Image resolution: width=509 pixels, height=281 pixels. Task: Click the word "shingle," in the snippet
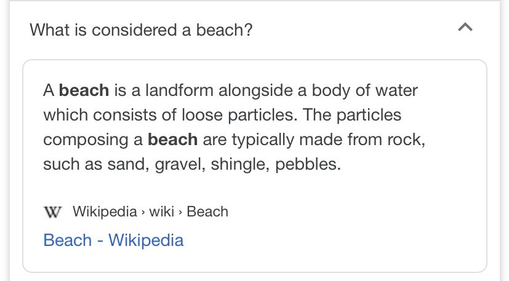240,164
